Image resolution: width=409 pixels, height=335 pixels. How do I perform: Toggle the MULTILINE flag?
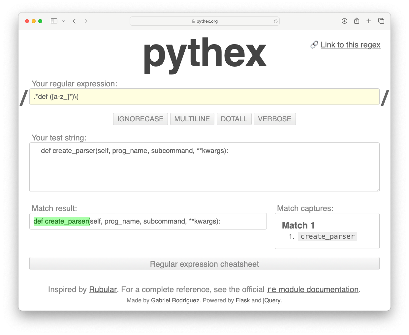(x=192, y=119)
